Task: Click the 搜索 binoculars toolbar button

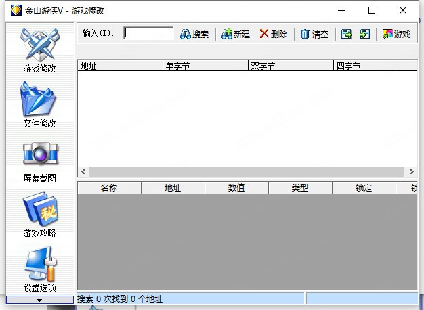Action: point(194,34)
